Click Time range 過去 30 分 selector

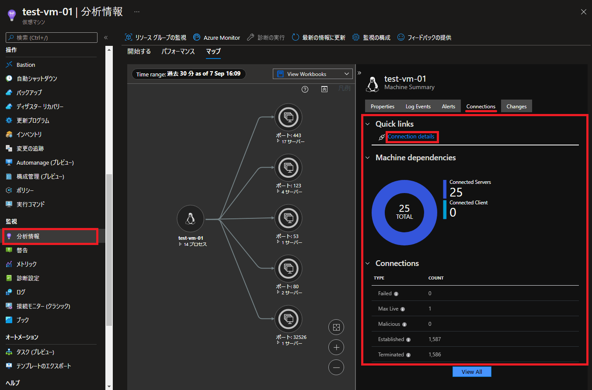[x=189, y=74]
